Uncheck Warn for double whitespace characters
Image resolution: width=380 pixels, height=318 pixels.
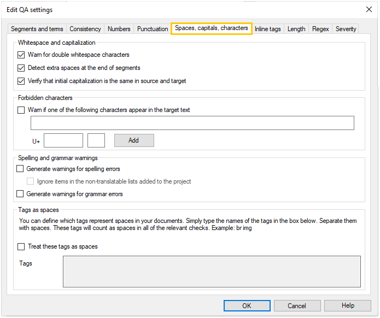tap(21, 55)
